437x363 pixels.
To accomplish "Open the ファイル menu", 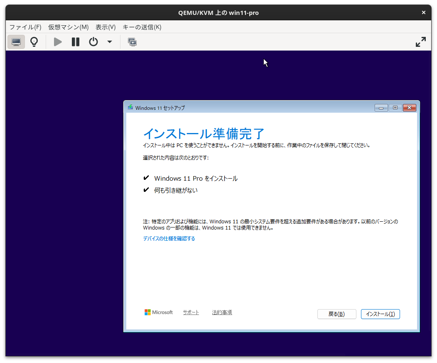I will [25, 27].
